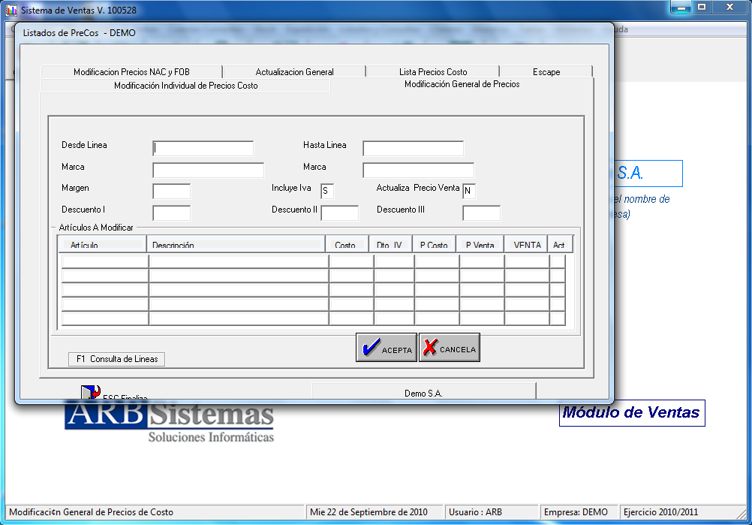752x525 pixels.
Task: Switch to the Actualizacion General tab
Action: (x=294, y=71)
